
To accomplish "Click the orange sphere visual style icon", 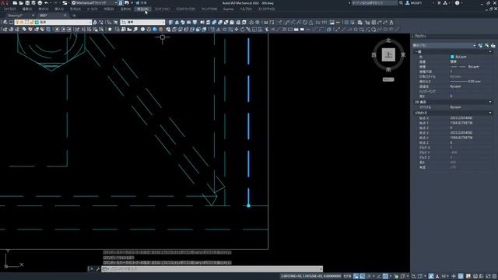I will pyautogui.click(x=161, y=30).
